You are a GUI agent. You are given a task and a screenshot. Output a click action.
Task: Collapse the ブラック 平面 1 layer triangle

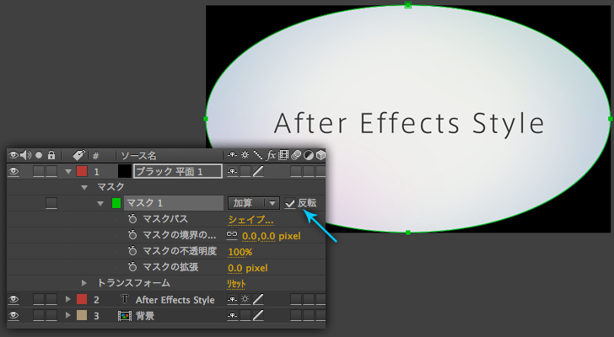point(68,171)
